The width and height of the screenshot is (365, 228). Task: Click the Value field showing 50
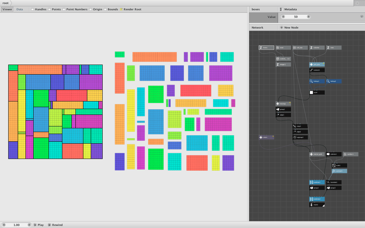click(296, 17)
